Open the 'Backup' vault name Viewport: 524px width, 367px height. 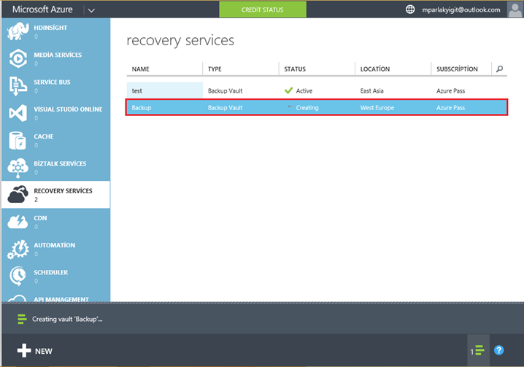[142, 108]
